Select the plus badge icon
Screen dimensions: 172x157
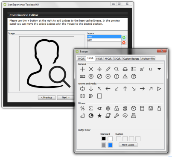click(x=82, y=69)
